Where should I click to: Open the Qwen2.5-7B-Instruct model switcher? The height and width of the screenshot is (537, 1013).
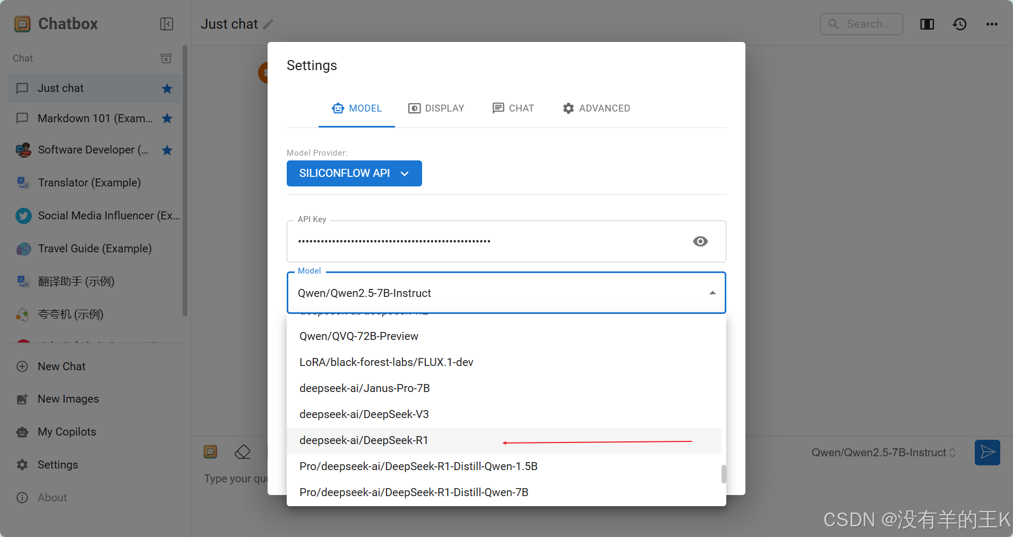883,453
